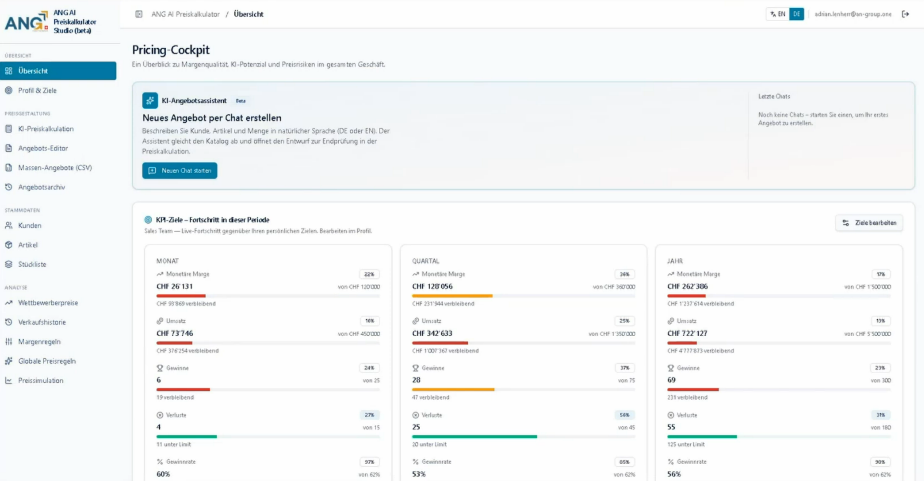Open the Angebots-Editor menu item
Viewport: 924px width, 481px height.
(58, 148)
